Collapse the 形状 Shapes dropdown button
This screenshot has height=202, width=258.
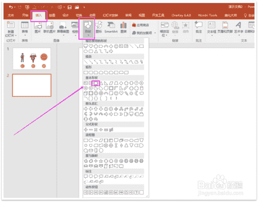(x=88, y=28)
